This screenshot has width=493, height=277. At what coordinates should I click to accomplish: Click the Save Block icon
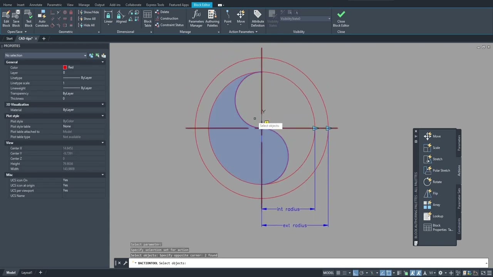pyautogui.click(x=16, y=18)
